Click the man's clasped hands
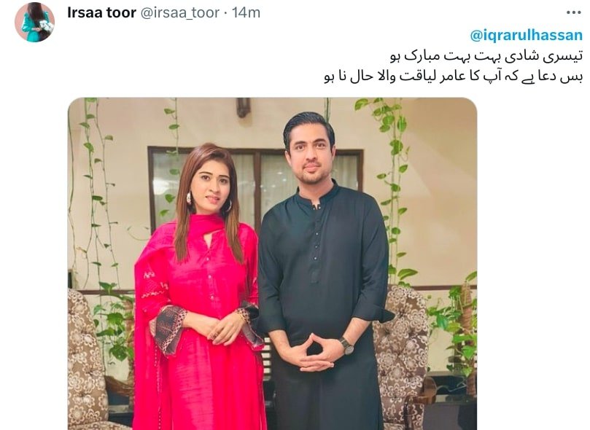Viewport: 590px width, 430px height. point(311,353)
